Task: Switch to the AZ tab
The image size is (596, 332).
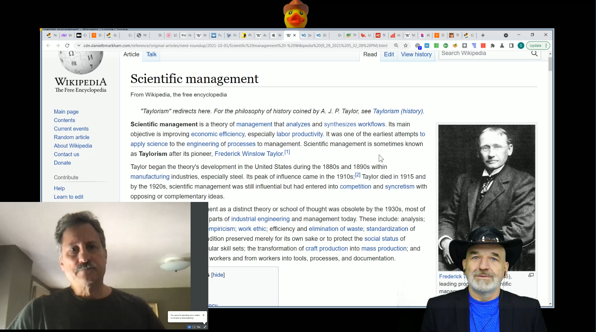Action: [381, 35]
